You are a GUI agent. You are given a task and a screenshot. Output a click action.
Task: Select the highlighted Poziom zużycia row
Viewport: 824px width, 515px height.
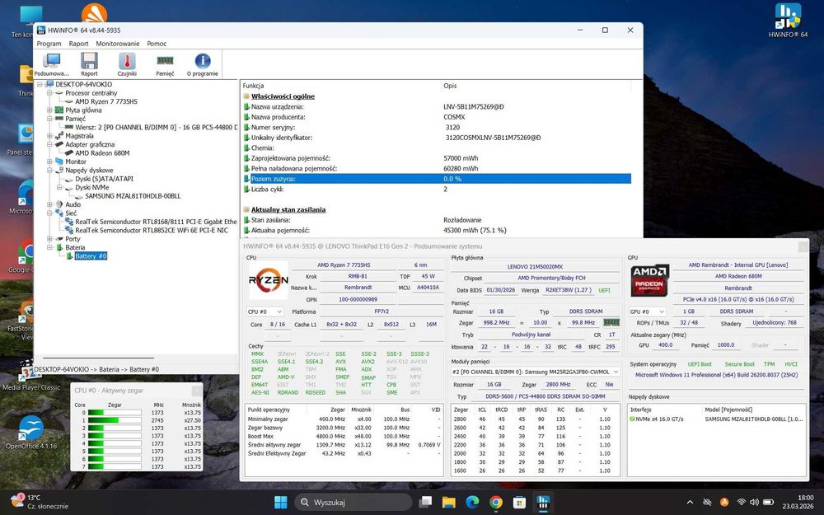coord(437,179)
